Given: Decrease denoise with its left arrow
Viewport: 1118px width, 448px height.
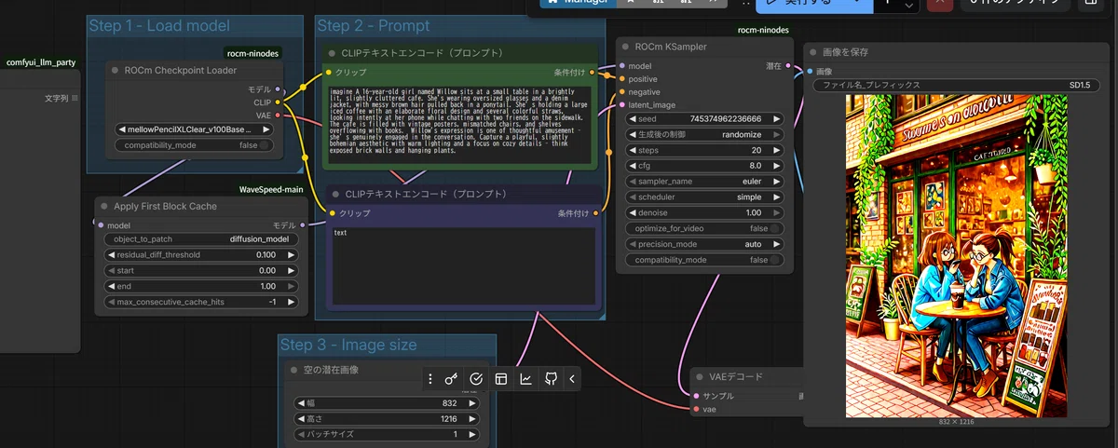Looking at the screenshot, I should coord(633,213).
